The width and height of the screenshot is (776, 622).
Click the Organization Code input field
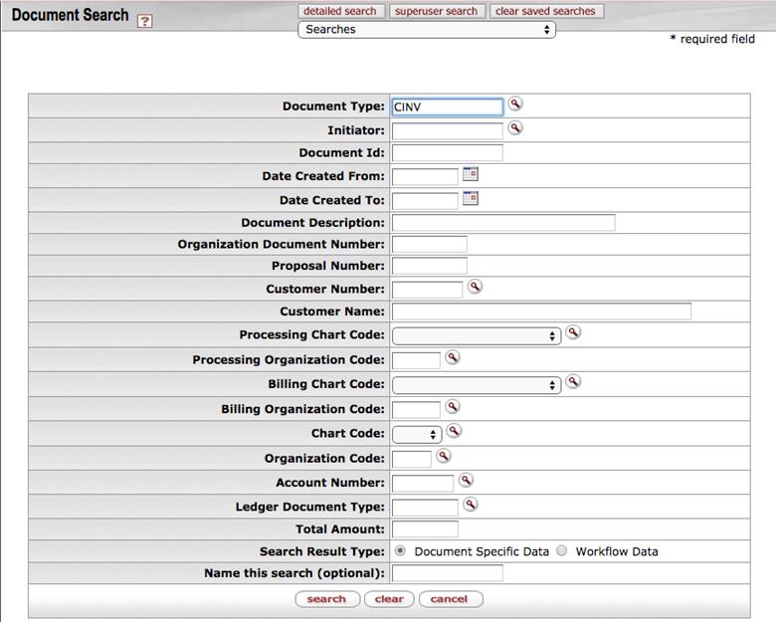point(411,459)
